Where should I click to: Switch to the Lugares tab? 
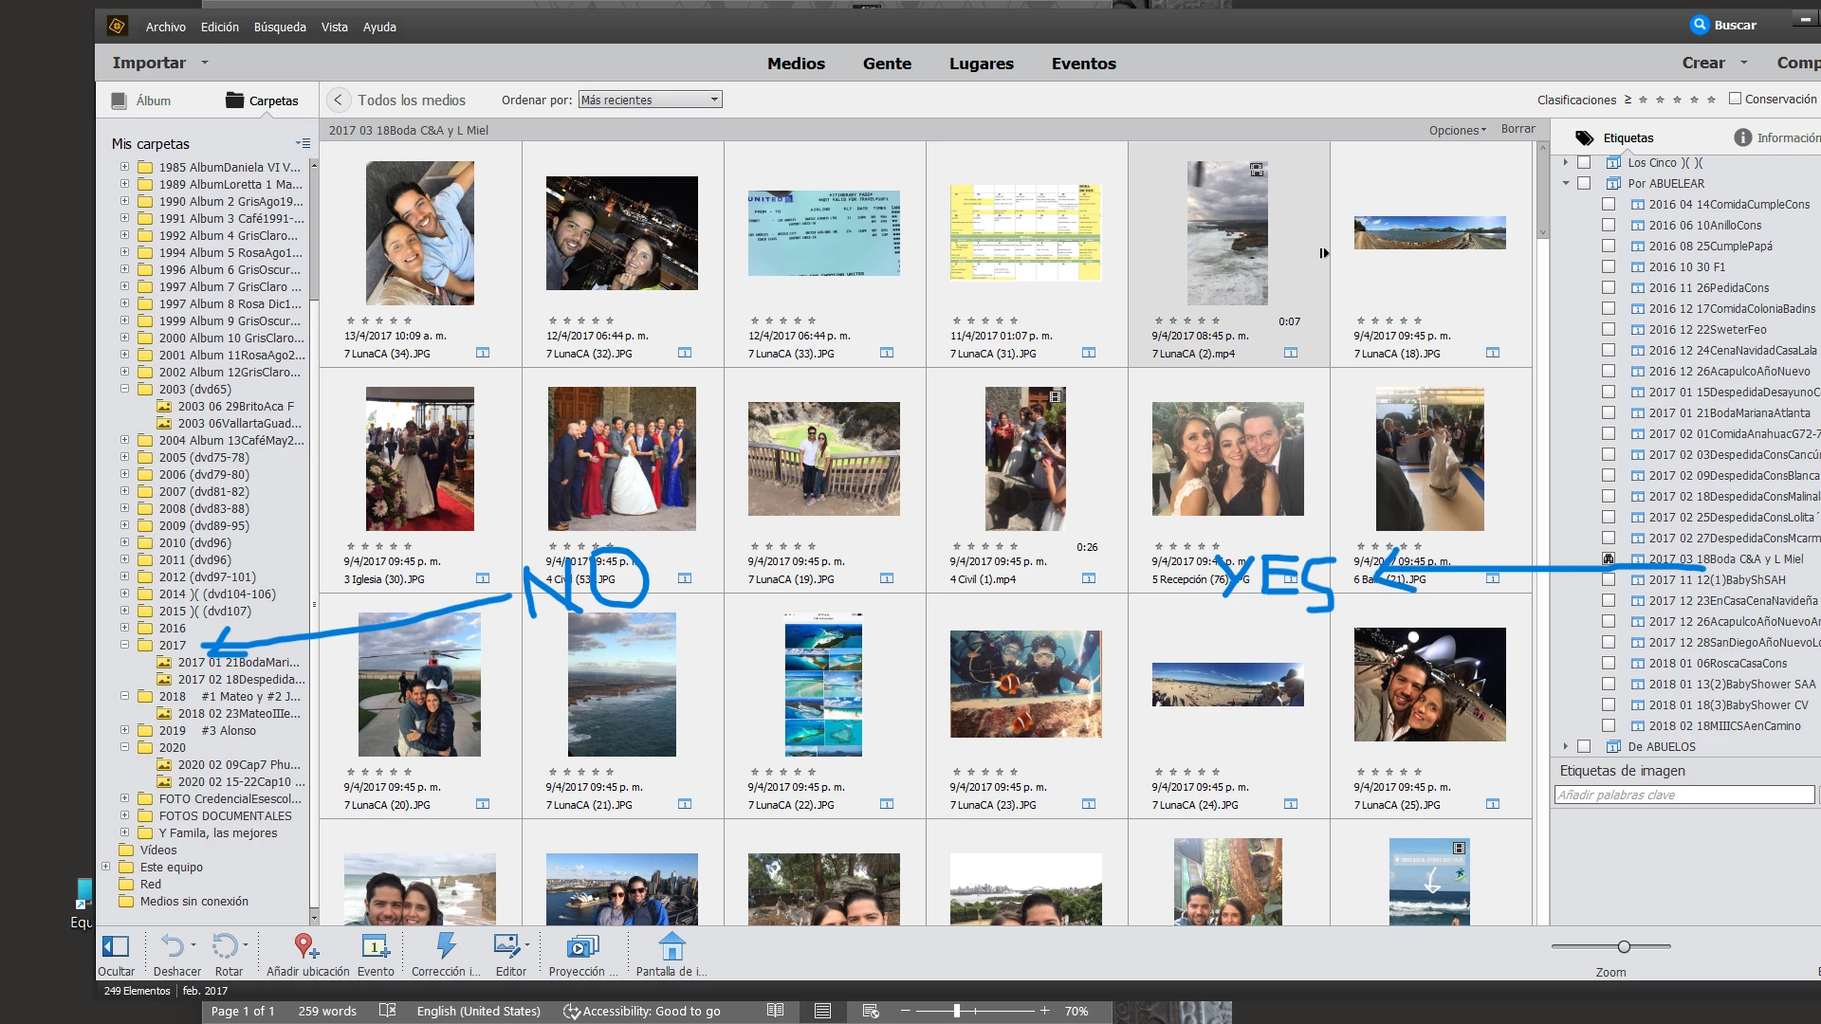click(x=981, y=64)
